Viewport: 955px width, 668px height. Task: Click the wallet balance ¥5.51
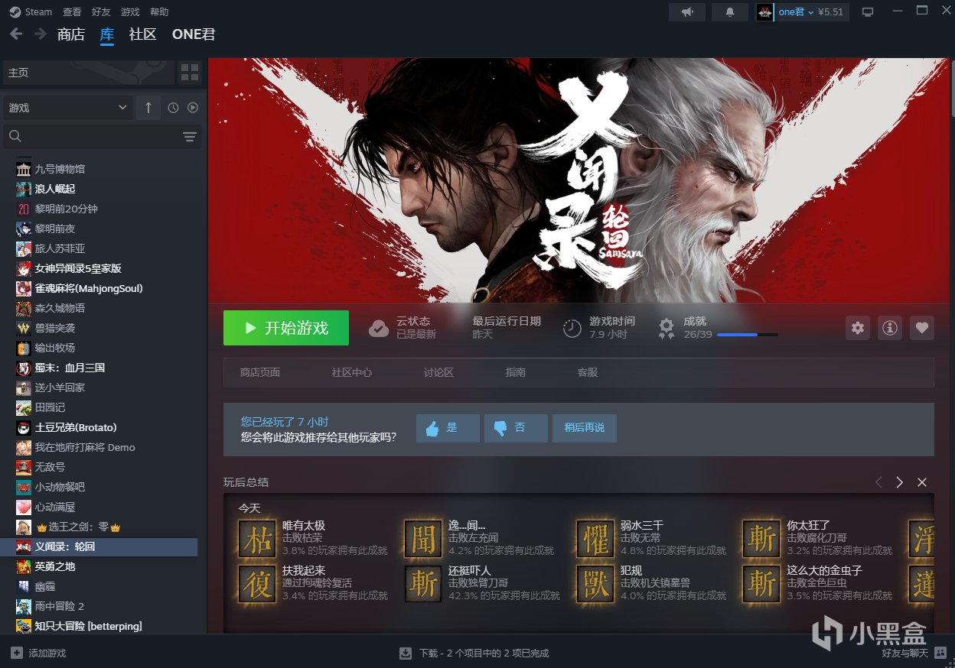tap(830, 11)
